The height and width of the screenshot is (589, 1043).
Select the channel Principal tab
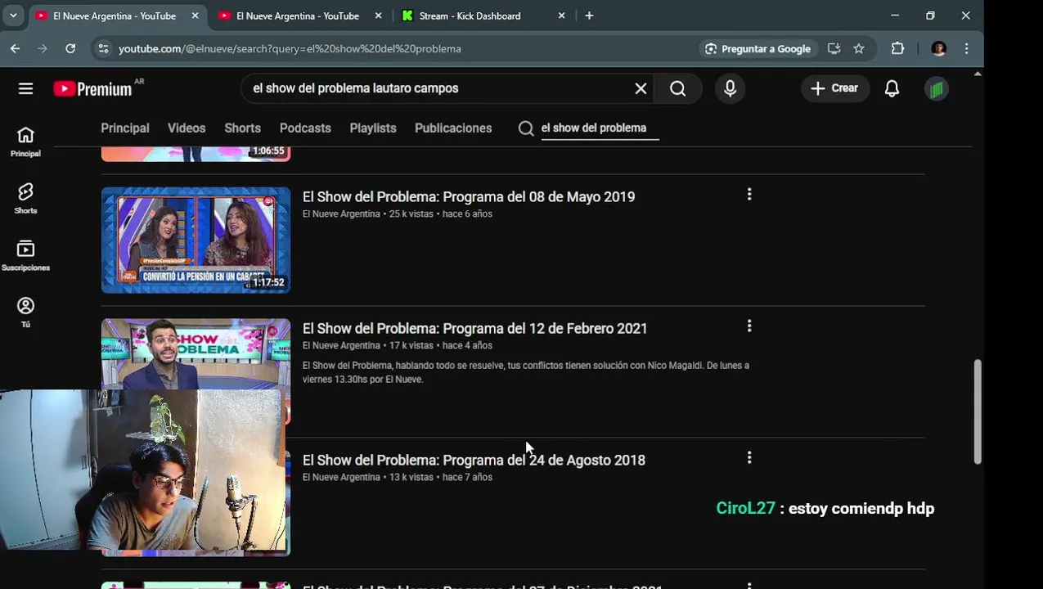click(x=125, y=128)
